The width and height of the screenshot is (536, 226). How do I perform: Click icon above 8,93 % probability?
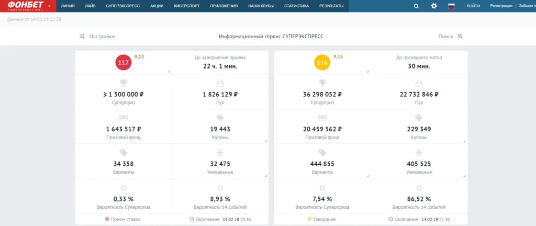(x=220, y=188)
